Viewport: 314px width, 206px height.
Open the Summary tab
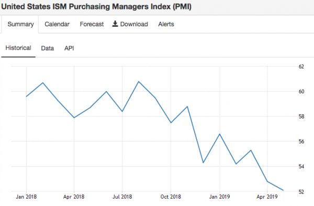click(20, 24)
